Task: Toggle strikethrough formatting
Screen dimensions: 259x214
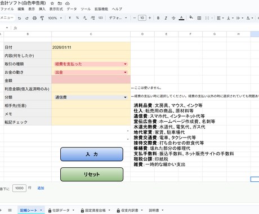Action: pos(173,18)
